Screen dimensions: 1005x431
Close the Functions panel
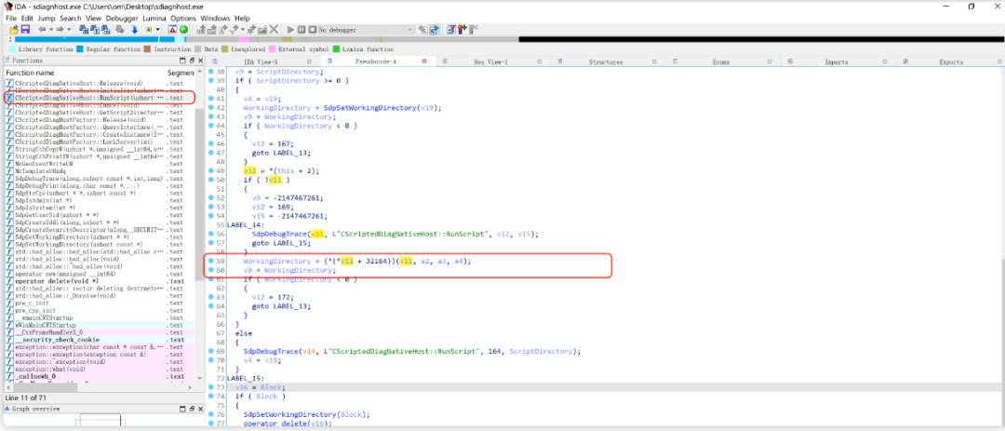[199, 61]
